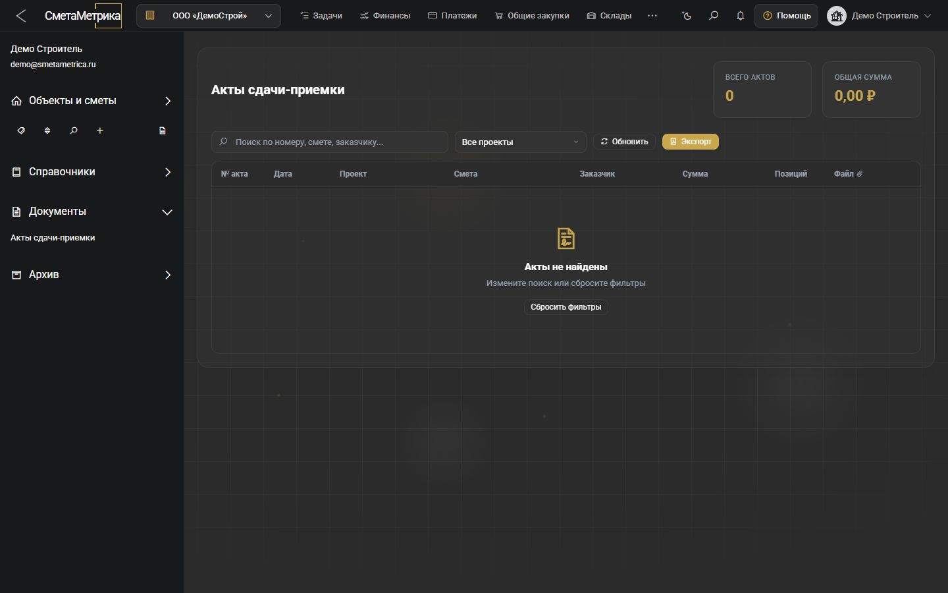948x593 pixels.
Task: Click Сбросить фильтры
Action: (566, 307)
